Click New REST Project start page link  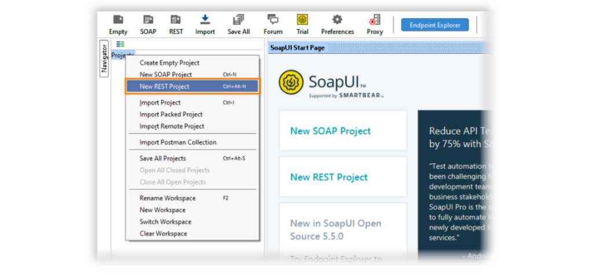tap(329, 177)
